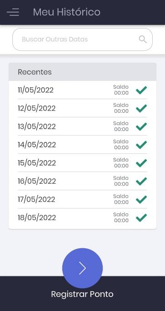165x311 pixels.
Task: Select the 17/05/2022 entry
Action: coord(83,199)
